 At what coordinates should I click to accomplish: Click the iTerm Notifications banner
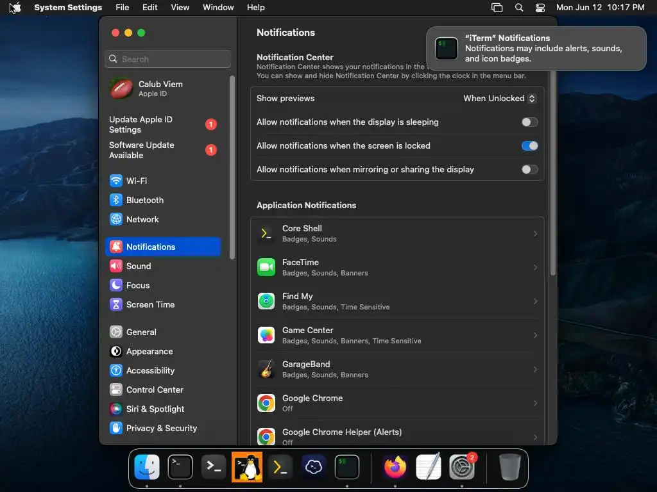pyautogui.click(x=536, y=49)
